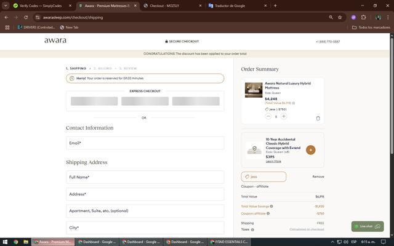Bookmark this page with the star icon

340,17
